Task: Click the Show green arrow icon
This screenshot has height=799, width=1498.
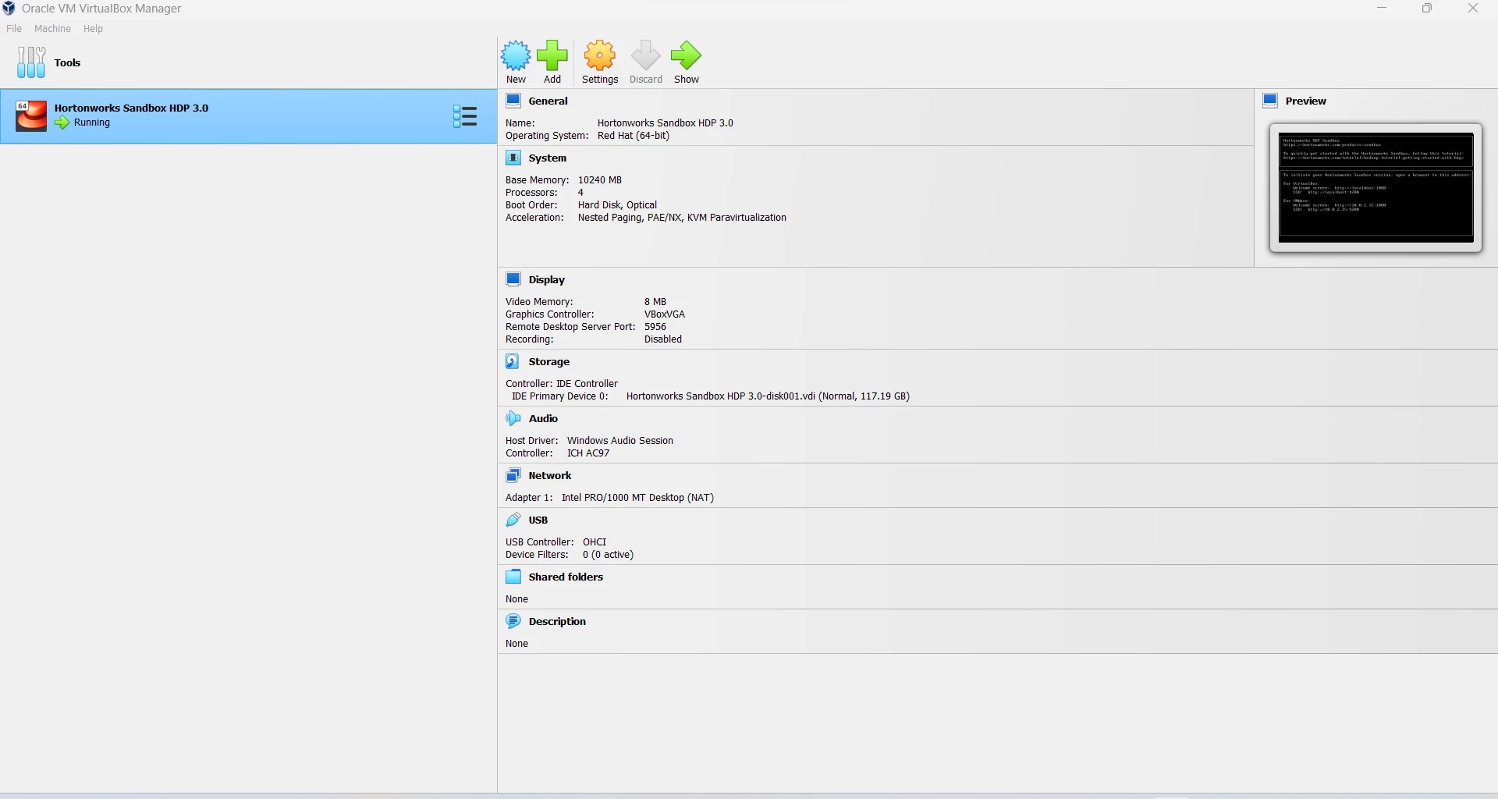Action: 686,55
